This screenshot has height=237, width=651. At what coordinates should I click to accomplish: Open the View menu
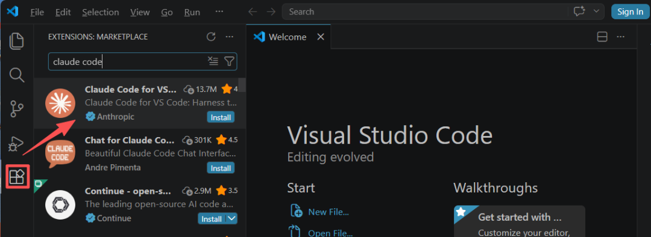click(140, 12)
